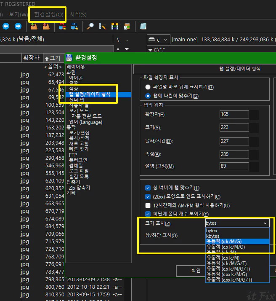Image resolution: width=276 pixels, height=301 pixels.
Task: Select 탭 설정/데이터 형식 tree item
Action: pos(90,94)
